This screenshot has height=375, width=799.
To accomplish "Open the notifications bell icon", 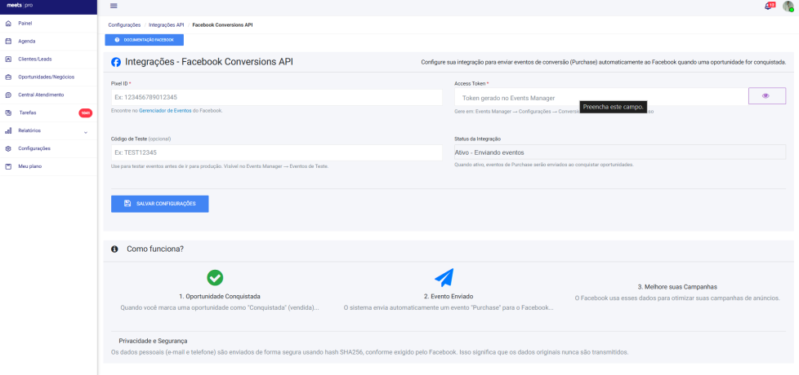I will coord(768,7).
